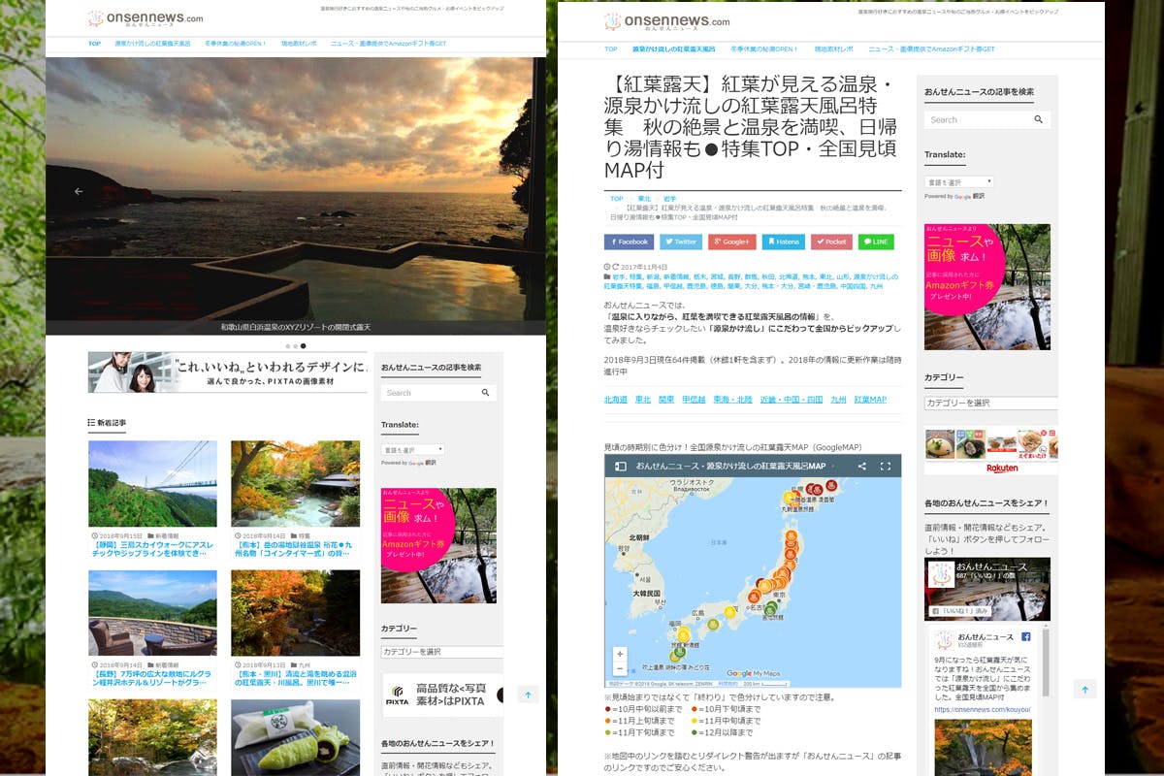Zoom in on the Google map

(620, 654)
